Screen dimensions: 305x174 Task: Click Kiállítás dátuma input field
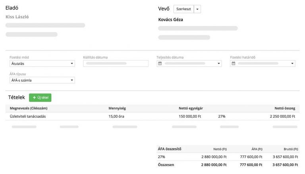[116, 63]
